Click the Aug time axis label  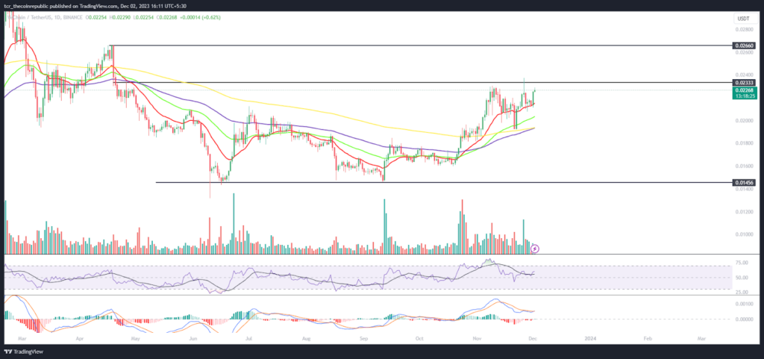click(x=307, y=337)
